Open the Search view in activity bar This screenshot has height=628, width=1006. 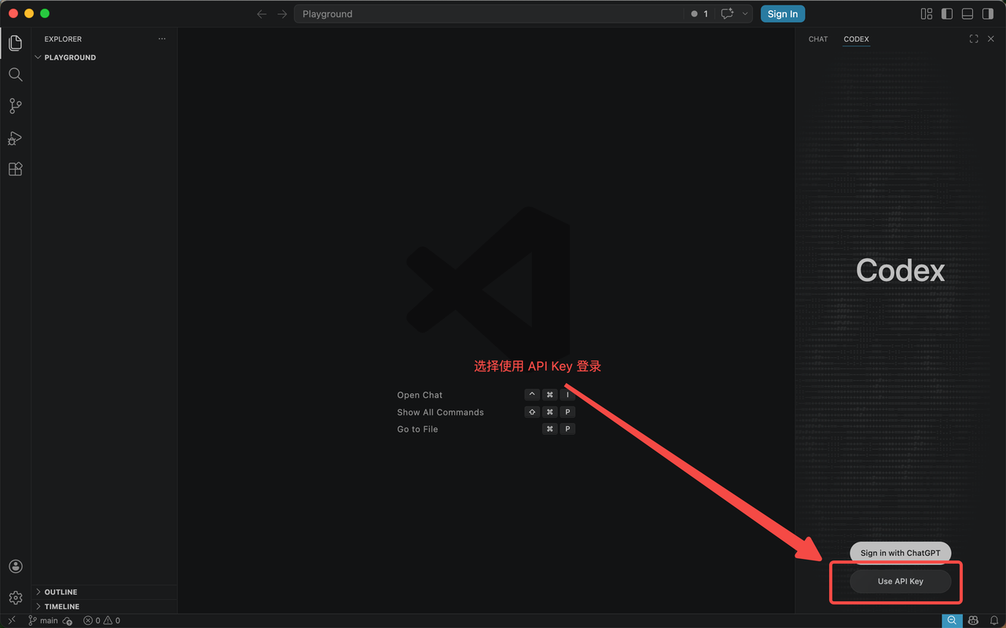click(x=15, y=75)
